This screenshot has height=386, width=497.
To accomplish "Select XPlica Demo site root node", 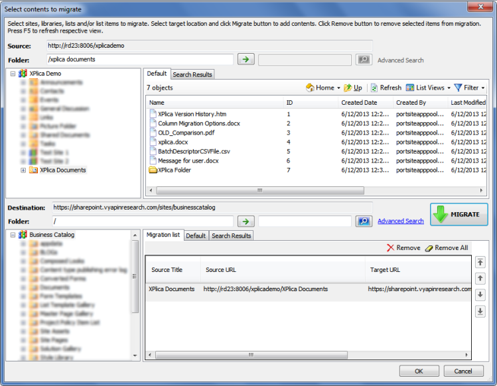I will point(45,74).
